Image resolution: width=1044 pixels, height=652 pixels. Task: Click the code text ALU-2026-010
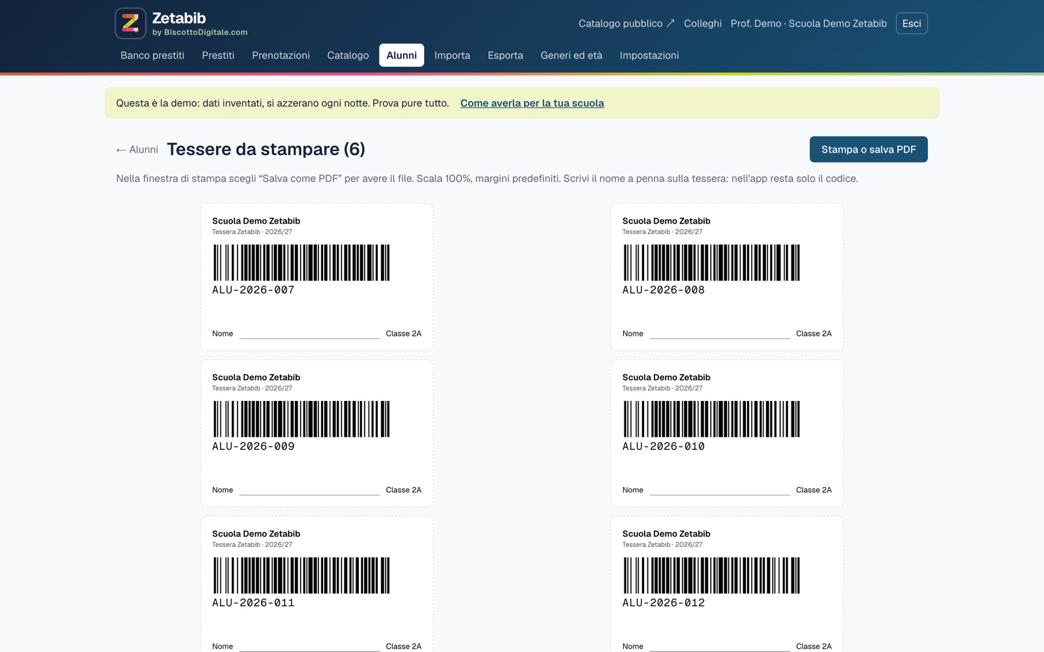(x=664, y=447)
